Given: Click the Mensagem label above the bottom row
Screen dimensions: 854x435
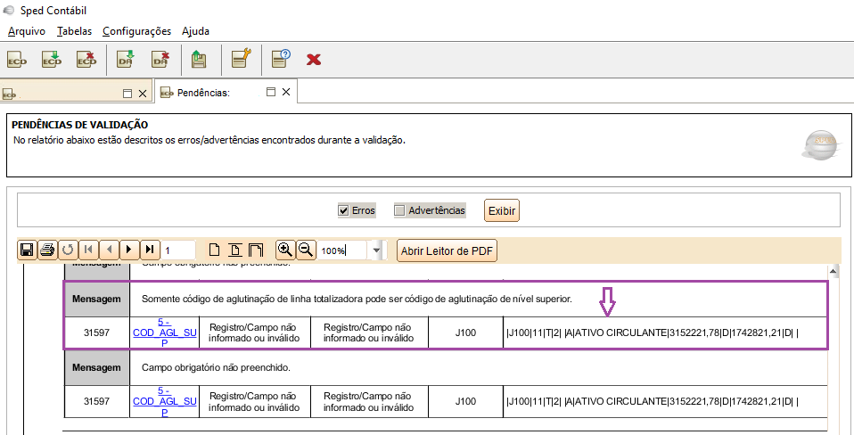Looking at the screenshot, I should (96, 367).
